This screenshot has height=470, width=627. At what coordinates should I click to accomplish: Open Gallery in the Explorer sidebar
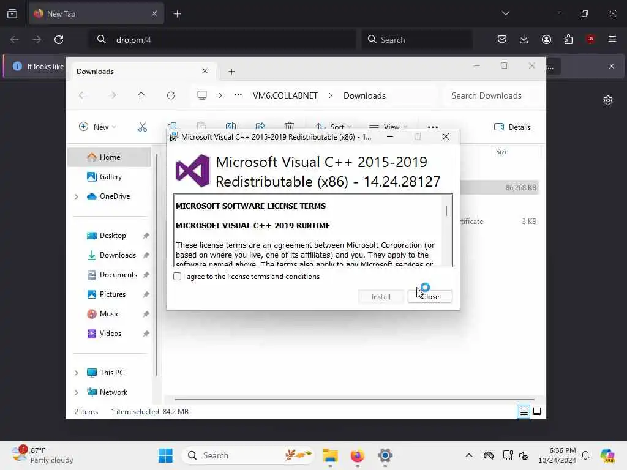(110, 177)
